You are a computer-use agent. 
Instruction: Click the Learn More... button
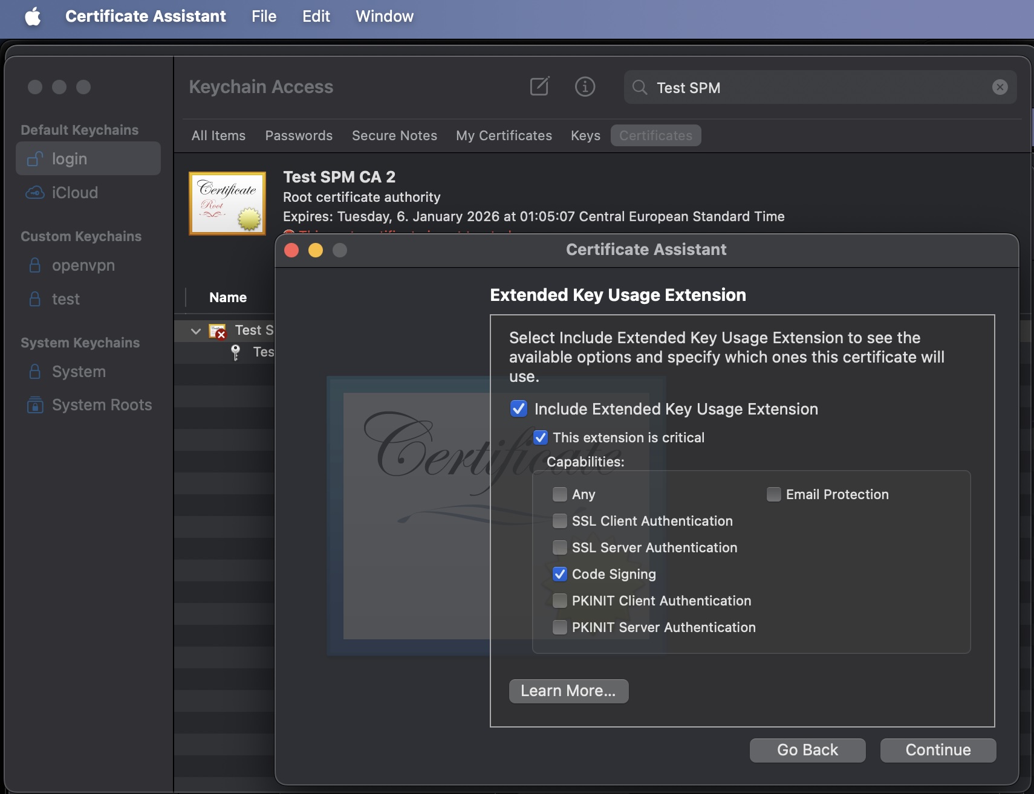click(568, 691)
